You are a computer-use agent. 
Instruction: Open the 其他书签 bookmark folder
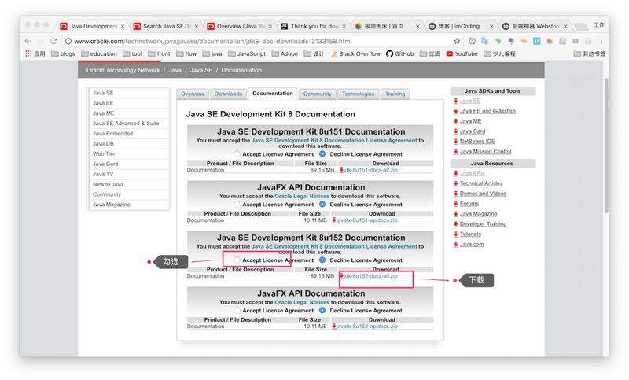pos(589,53)
